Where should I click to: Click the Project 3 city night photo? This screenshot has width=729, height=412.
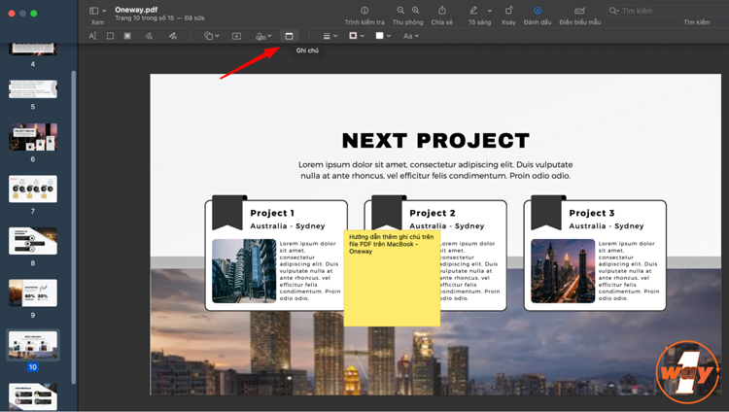(x=563, y=271)
